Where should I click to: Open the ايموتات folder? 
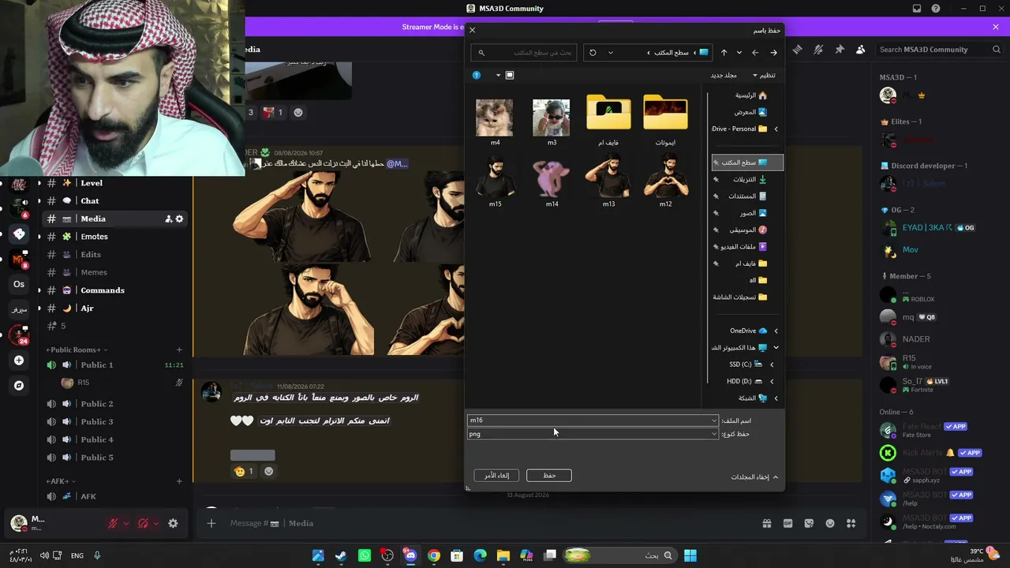click(665, 120)
